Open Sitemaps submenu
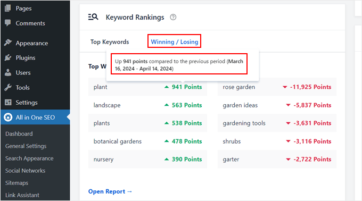Screen dimensions: 362x201 coord(17,183)
